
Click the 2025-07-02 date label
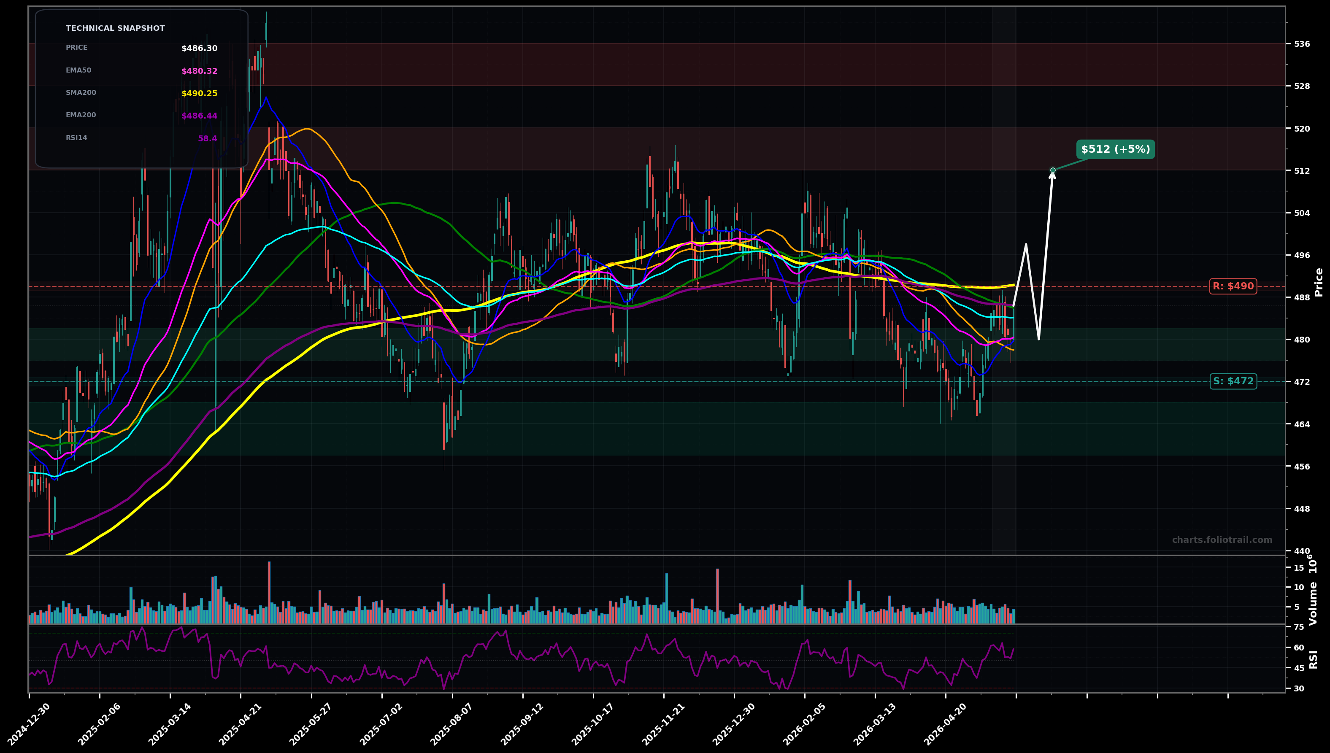coord(381,724)
